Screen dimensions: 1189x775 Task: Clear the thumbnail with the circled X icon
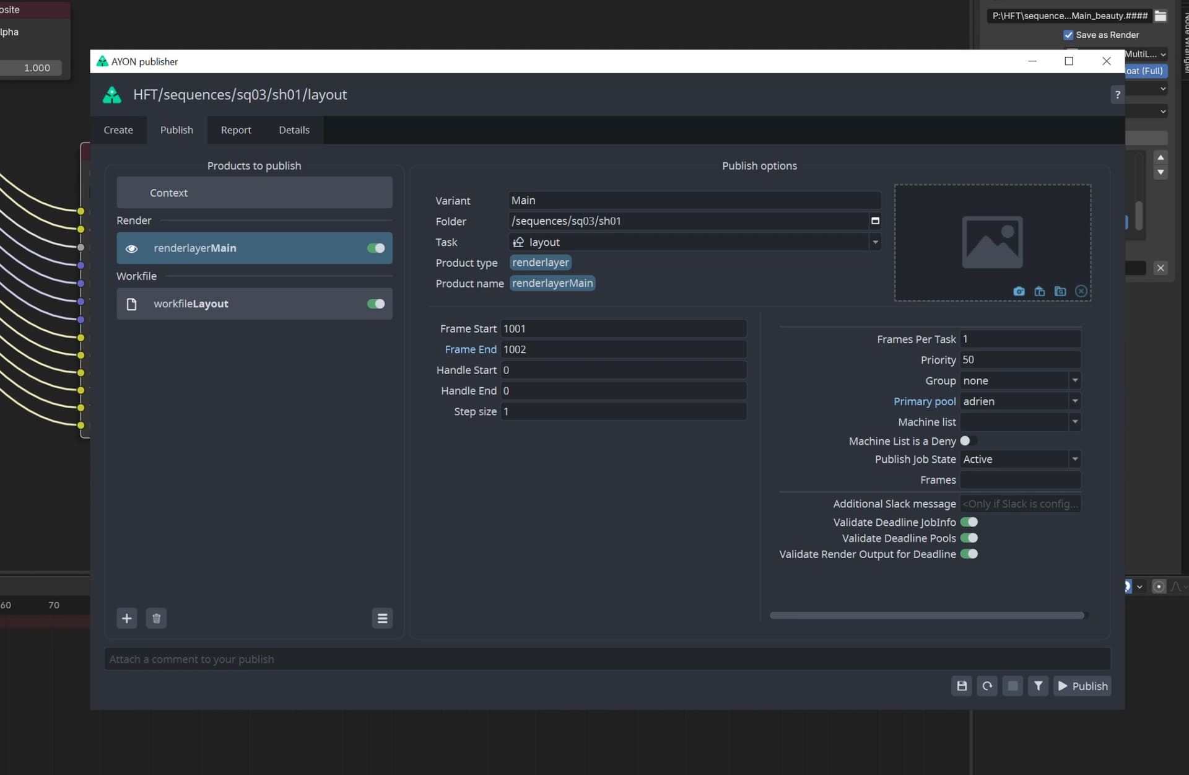tap(1081, 291)
